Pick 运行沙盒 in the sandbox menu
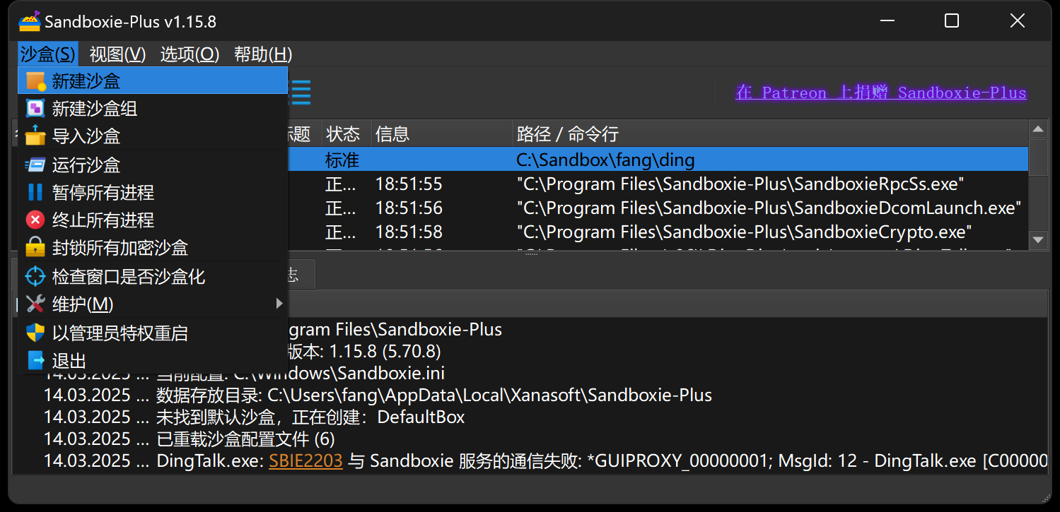Screen dimensions: 1060x512 153,165
